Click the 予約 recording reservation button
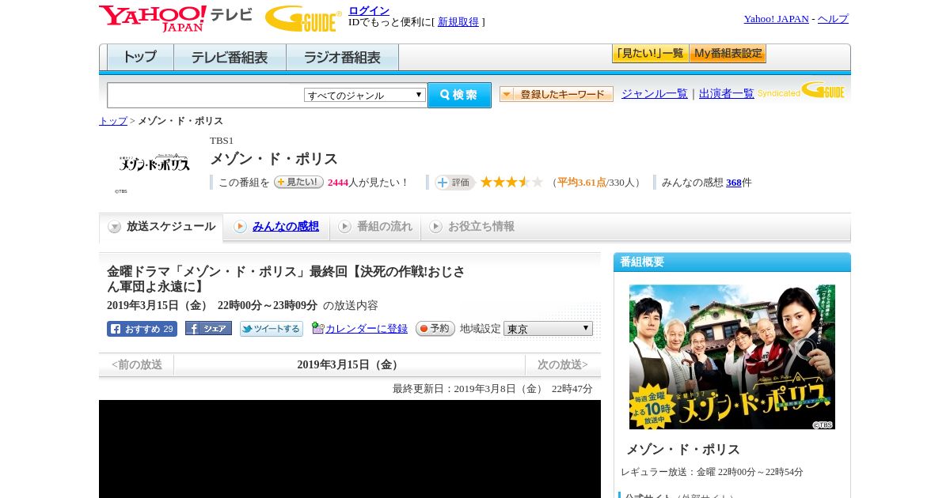This screenshot has height=498, width=950. tap(435, 329)
